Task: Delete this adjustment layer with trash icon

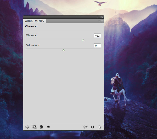Action: point(100,127)
